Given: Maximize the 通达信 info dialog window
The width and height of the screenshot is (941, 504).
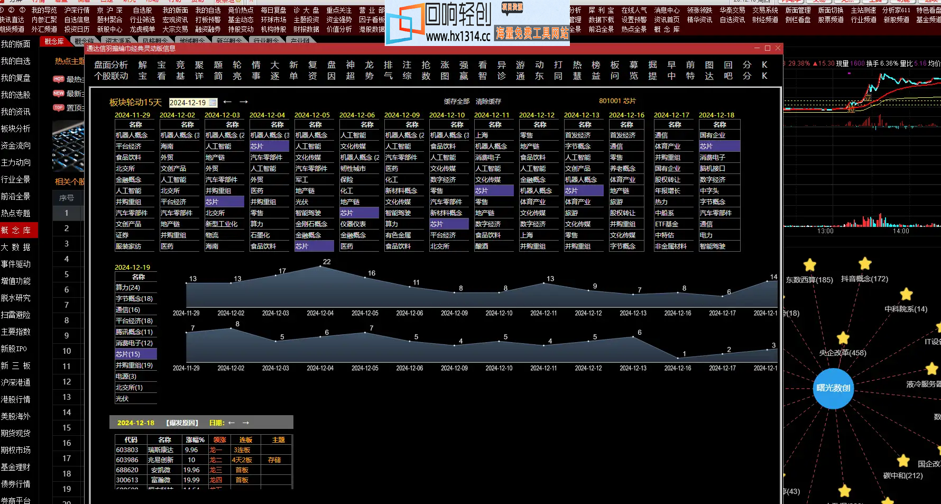Looking at the screenshot, I should pyautogui.click(x=768, y=48).
